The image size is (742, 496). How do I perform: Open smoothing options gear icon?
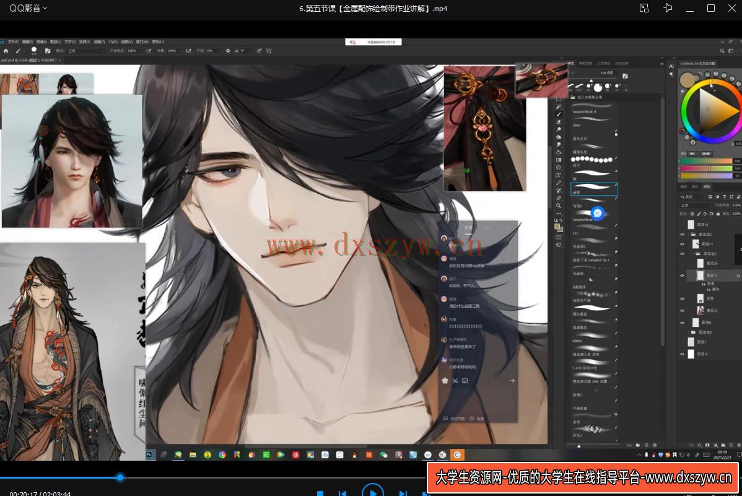point(228,51)
